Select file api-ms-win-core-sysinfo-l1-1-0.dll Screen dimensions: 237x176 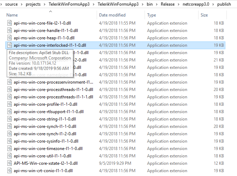[46, 141]
